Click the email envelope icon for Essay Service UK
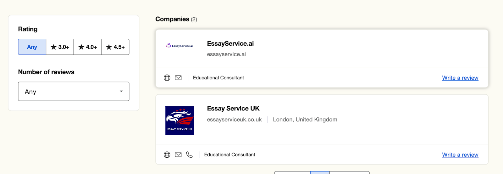This screenshot has width=503, height=174. [178, 154]
